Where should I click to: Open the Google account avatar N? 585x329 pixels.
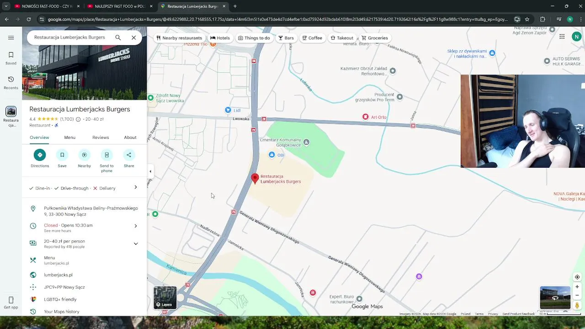tap(577, 37)
